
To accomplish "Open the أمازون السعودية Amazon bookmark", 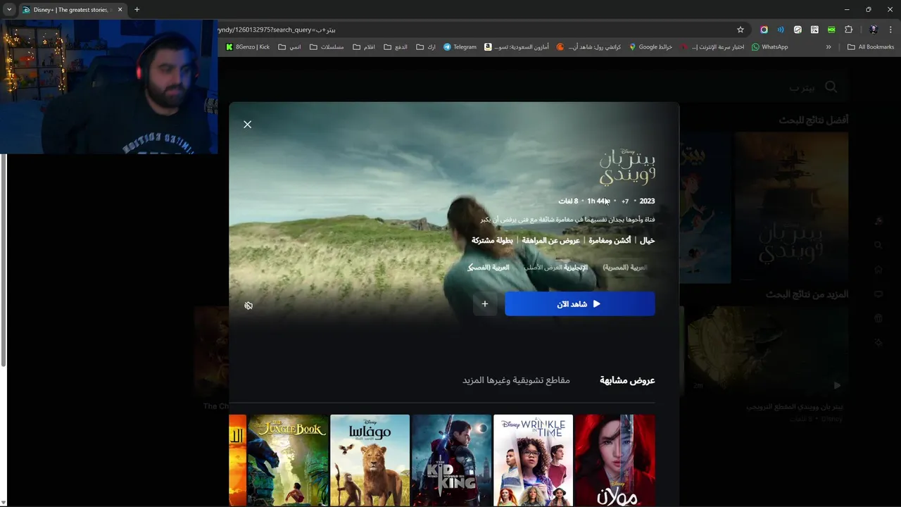I will (517, 47).
